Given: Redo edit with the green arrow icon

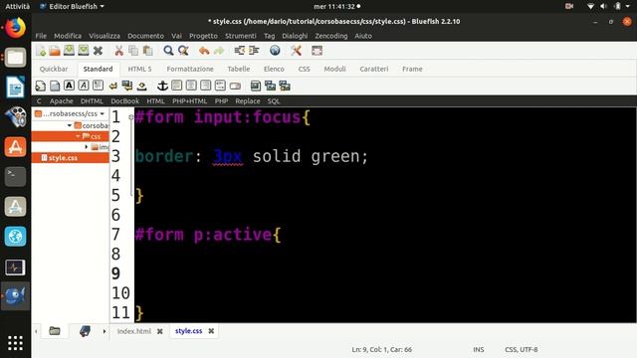Looking at the screenshot, I should pos(219,51).
